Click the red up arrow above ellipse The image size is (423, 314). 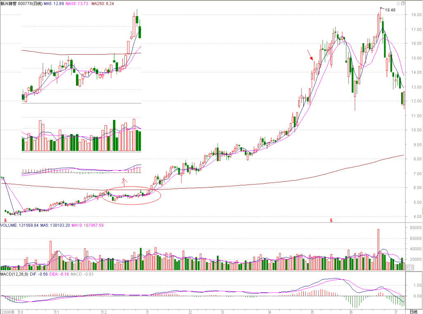[124, 181]
